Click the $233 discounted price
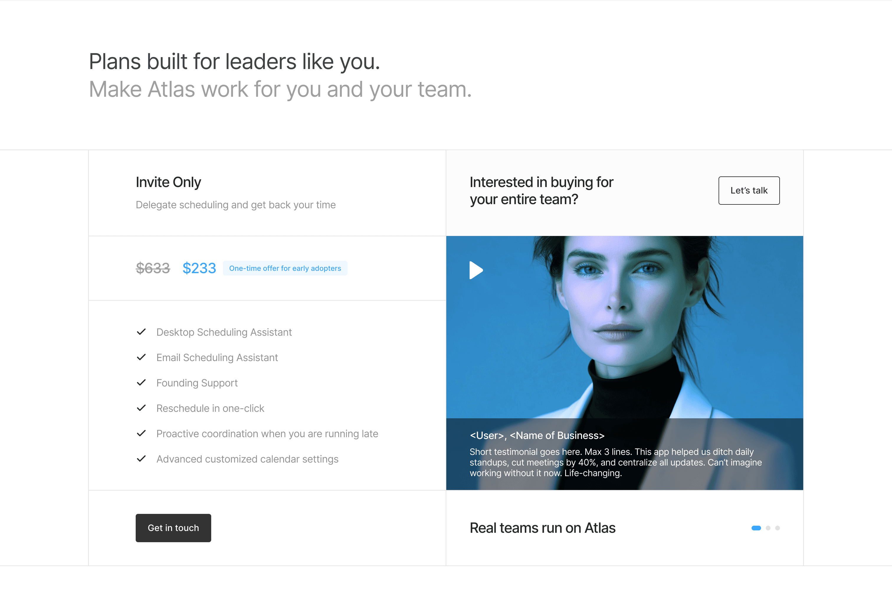 (199, 268)
